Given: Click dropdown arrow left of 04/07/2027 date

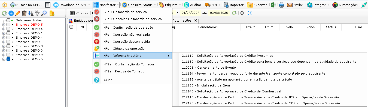Looking at the screenshot, I should (x=178, y=13).
